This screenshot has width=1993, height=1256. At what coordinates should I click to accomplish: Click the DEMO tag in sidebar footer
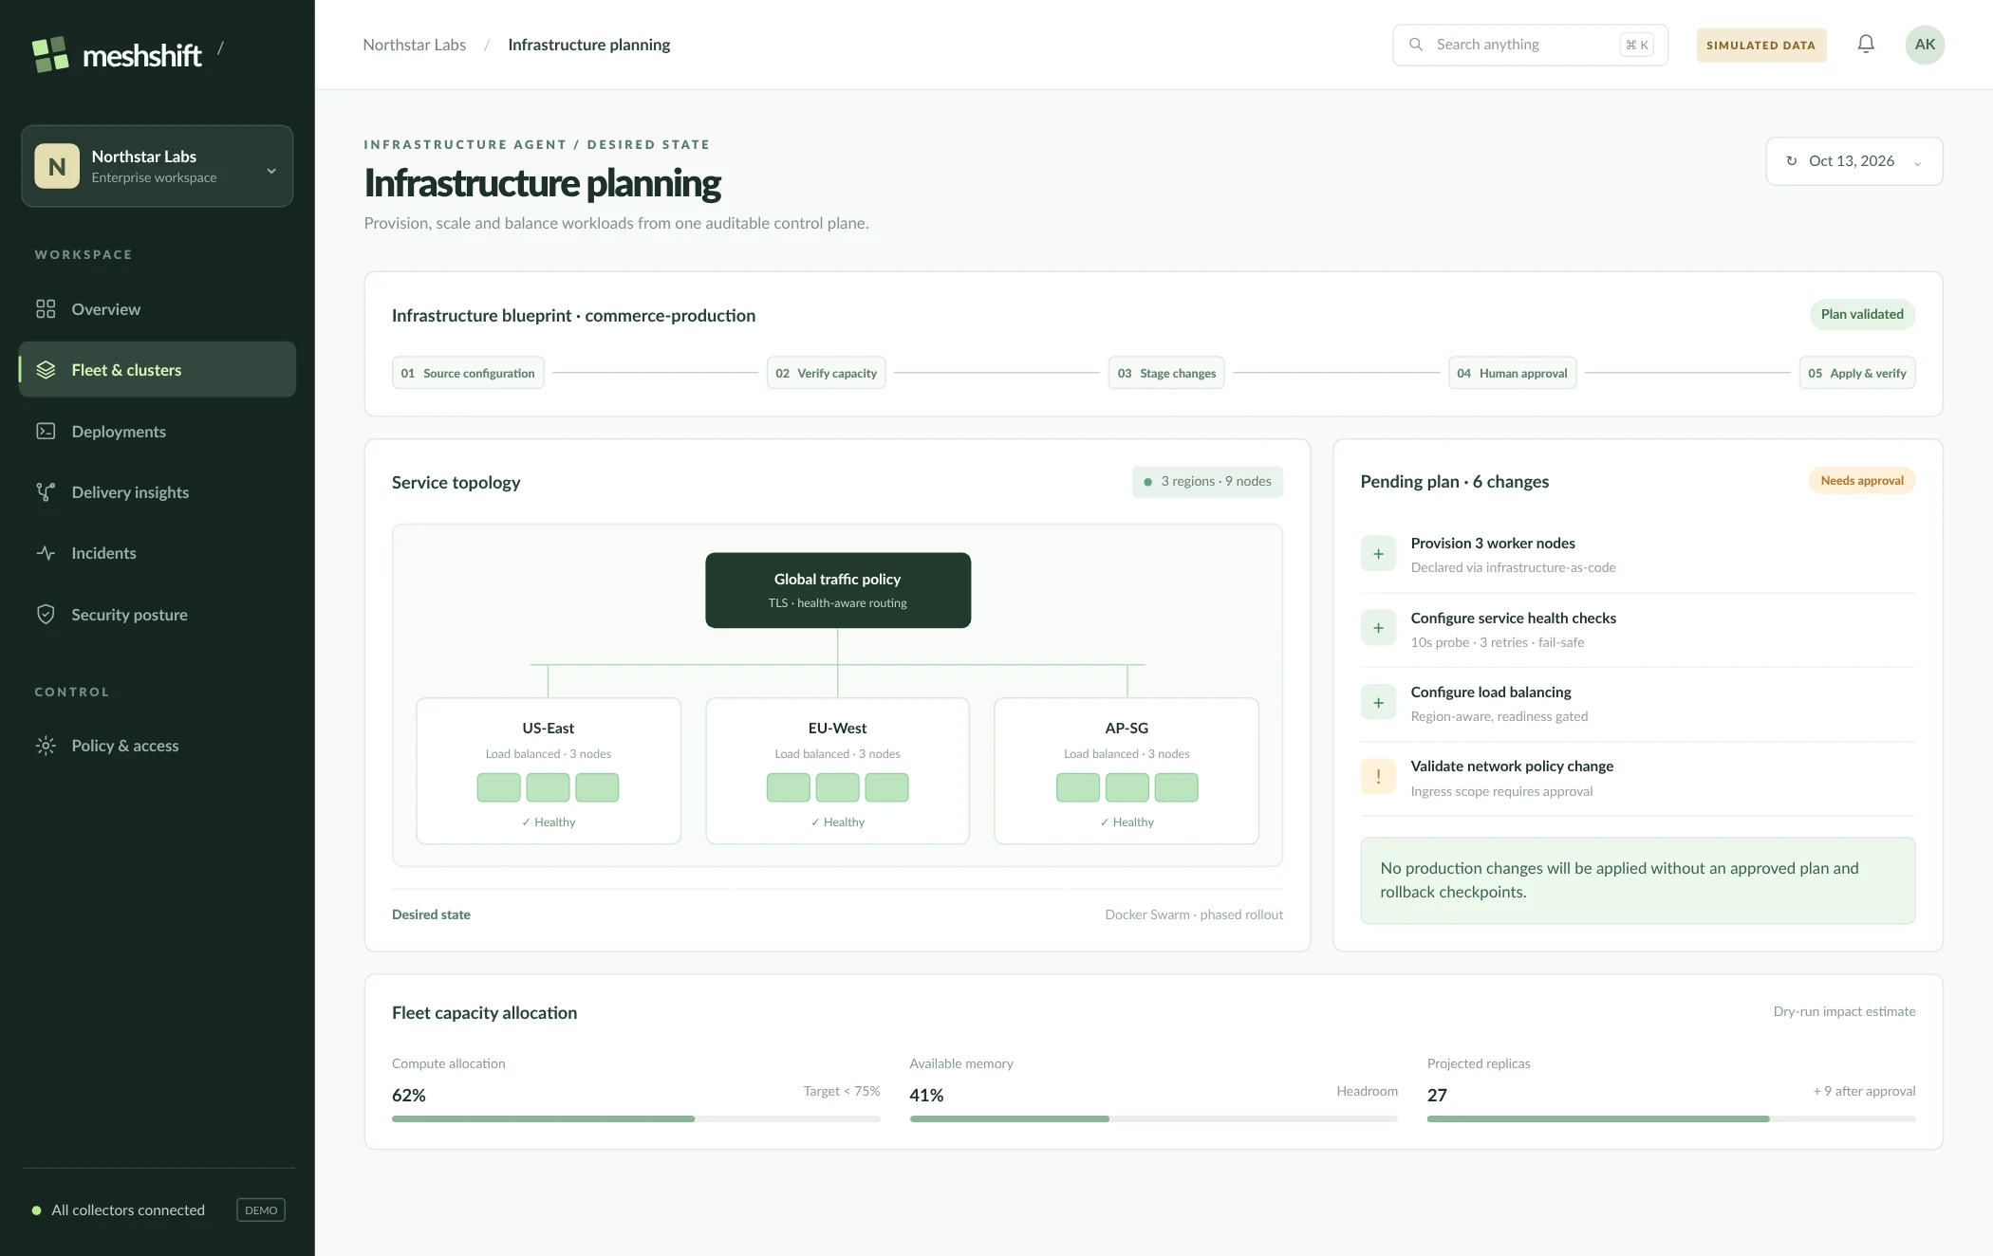[x=261, y=1210]
